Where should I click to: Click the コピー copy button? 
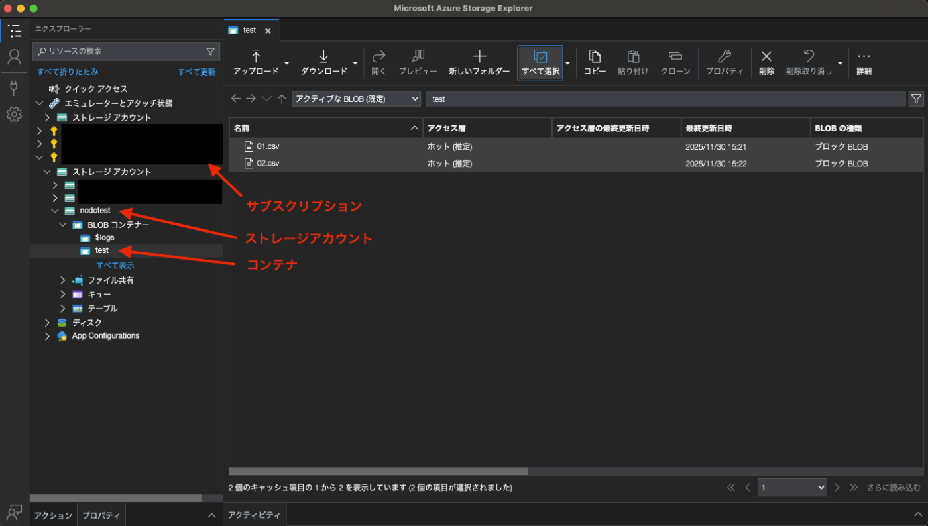pyautogui.click(x=595, y=63)
